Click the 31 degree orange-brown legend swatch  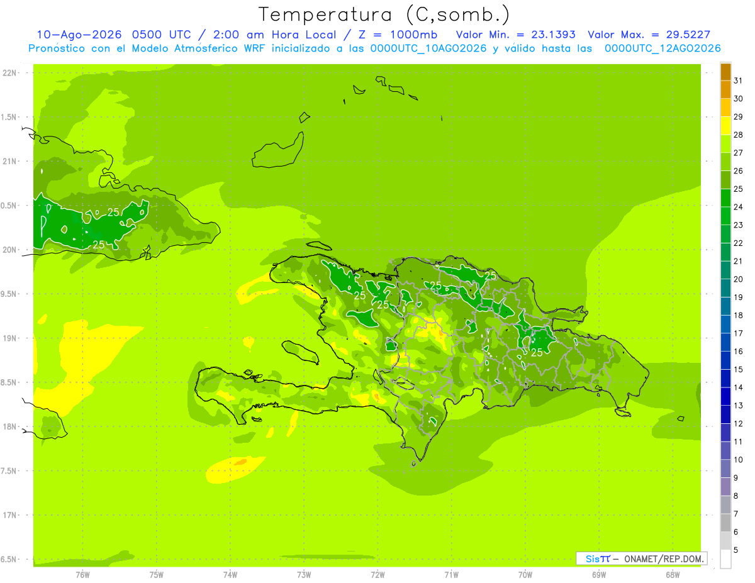click(725, 72)
